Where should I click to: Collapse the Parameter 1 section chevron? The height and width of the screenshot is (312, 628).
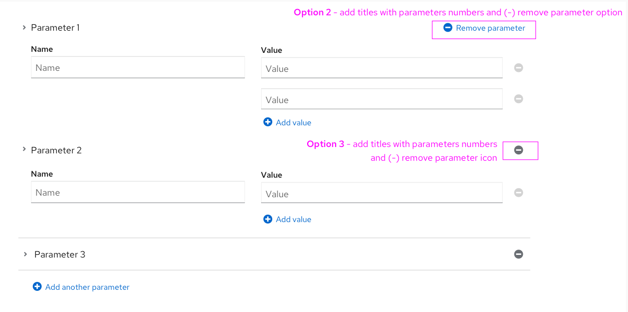[x=24, y=27]
